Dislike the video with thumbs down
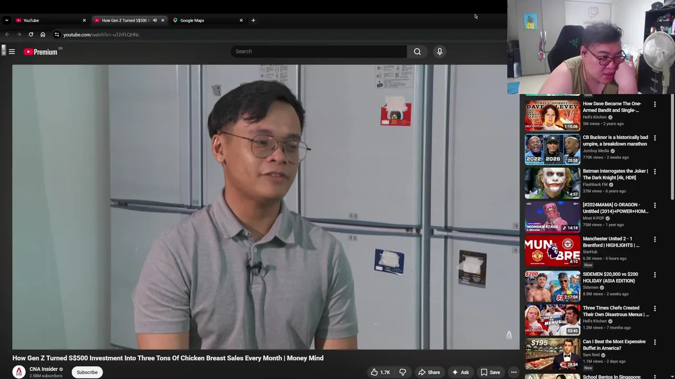Screen dimensions: 675x379 click(402, 372)
